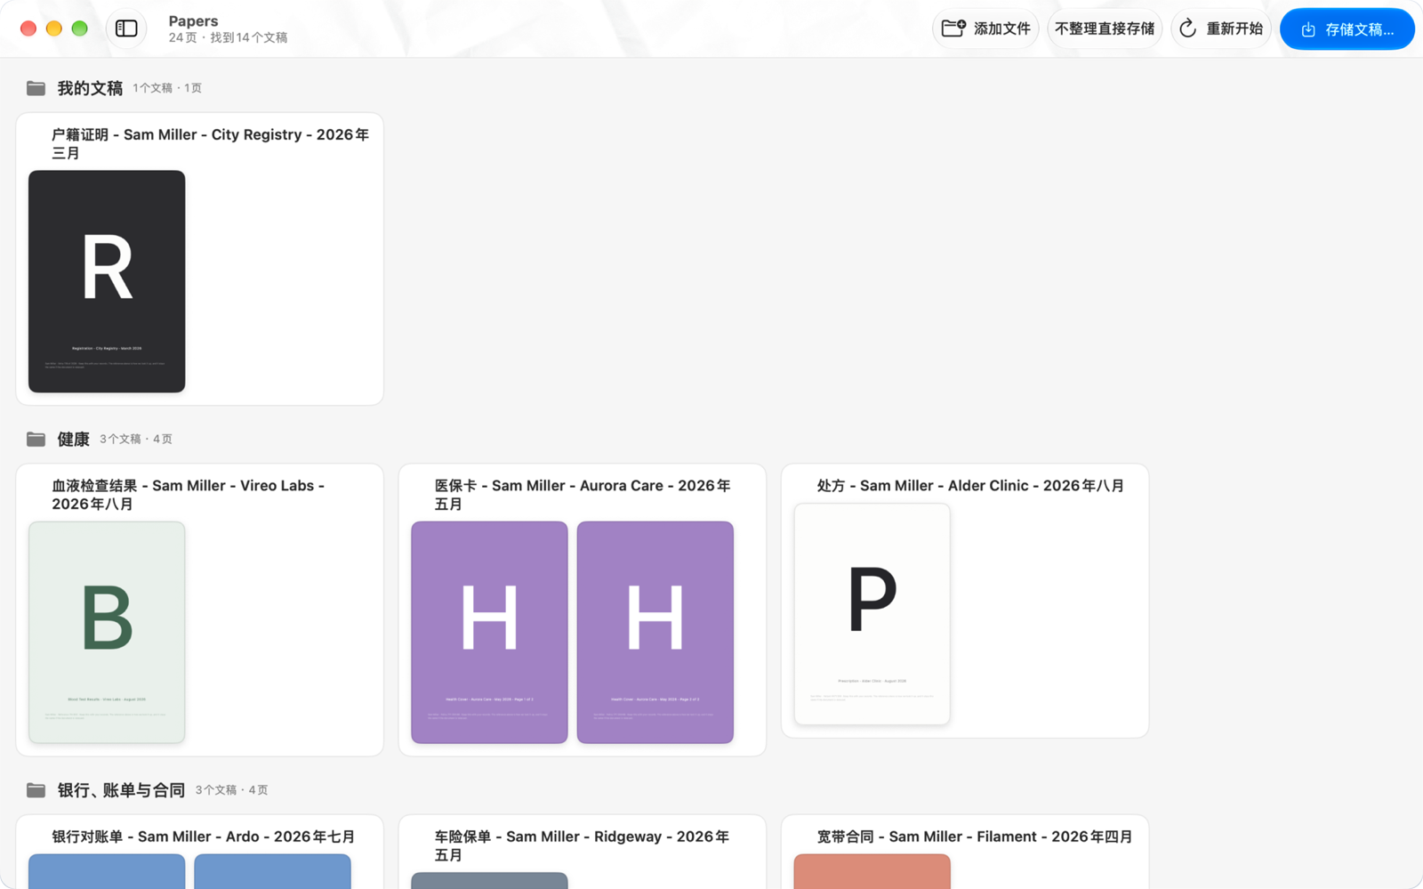Click title 户籍证明 - Sam Miller - City Registry
This screenshot has height=889, width=1423.
coord(210,143)
